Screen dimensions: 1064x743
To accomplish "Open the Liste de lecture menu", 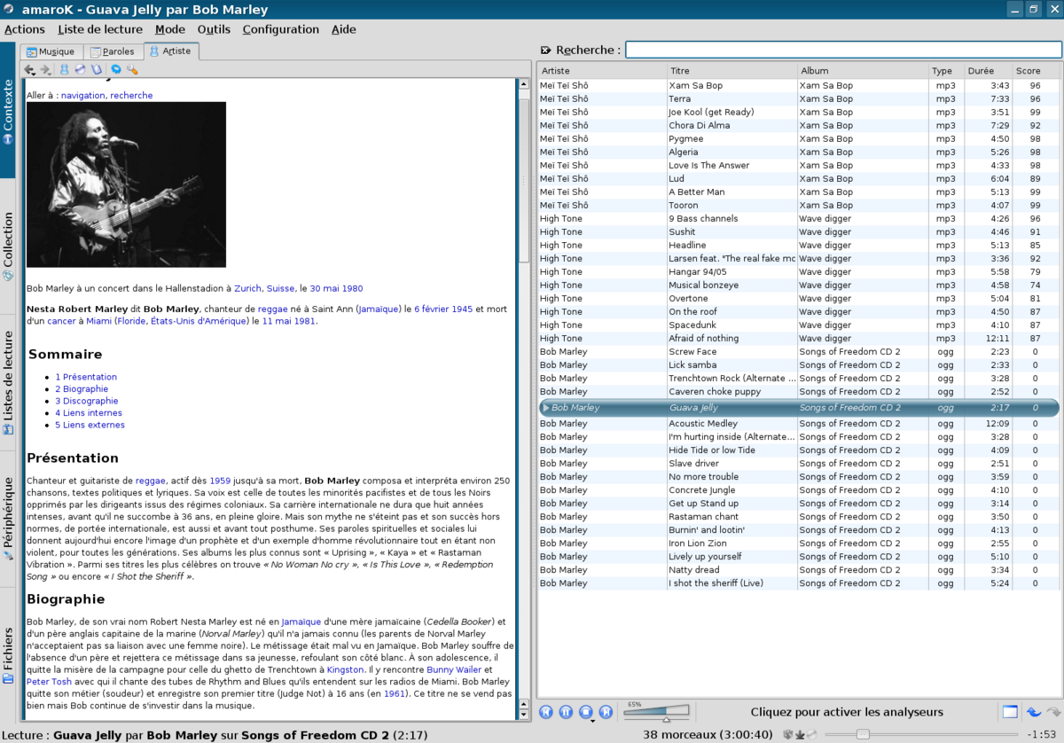I will pyautogui.click(x=100, y=29).
